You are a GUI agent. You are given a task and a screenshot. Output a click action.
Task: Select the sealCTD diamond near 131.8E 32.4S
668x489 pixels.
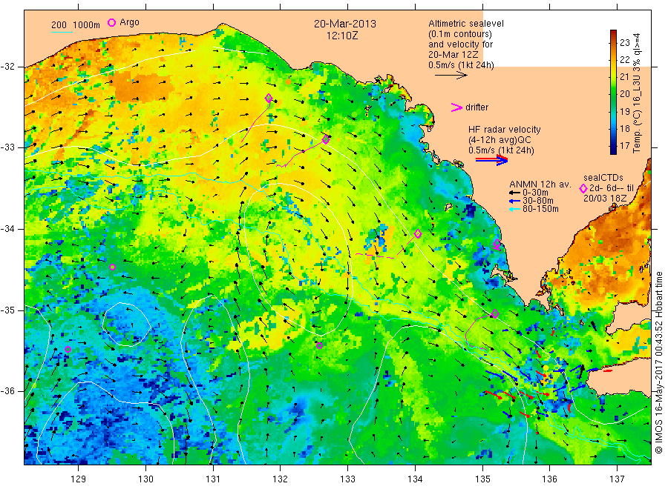[269, 99]
